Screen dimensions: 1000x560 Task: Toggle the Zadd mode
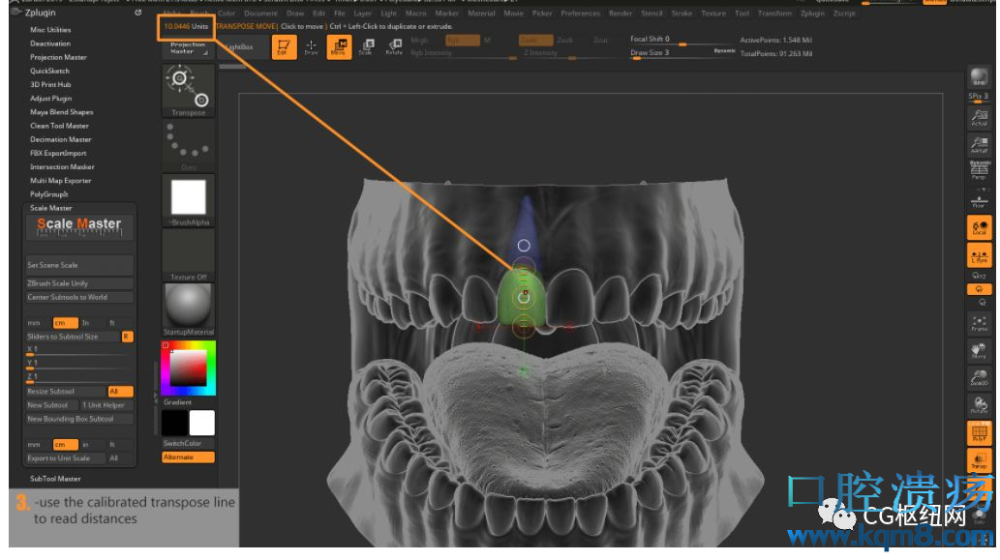point(535,40)
